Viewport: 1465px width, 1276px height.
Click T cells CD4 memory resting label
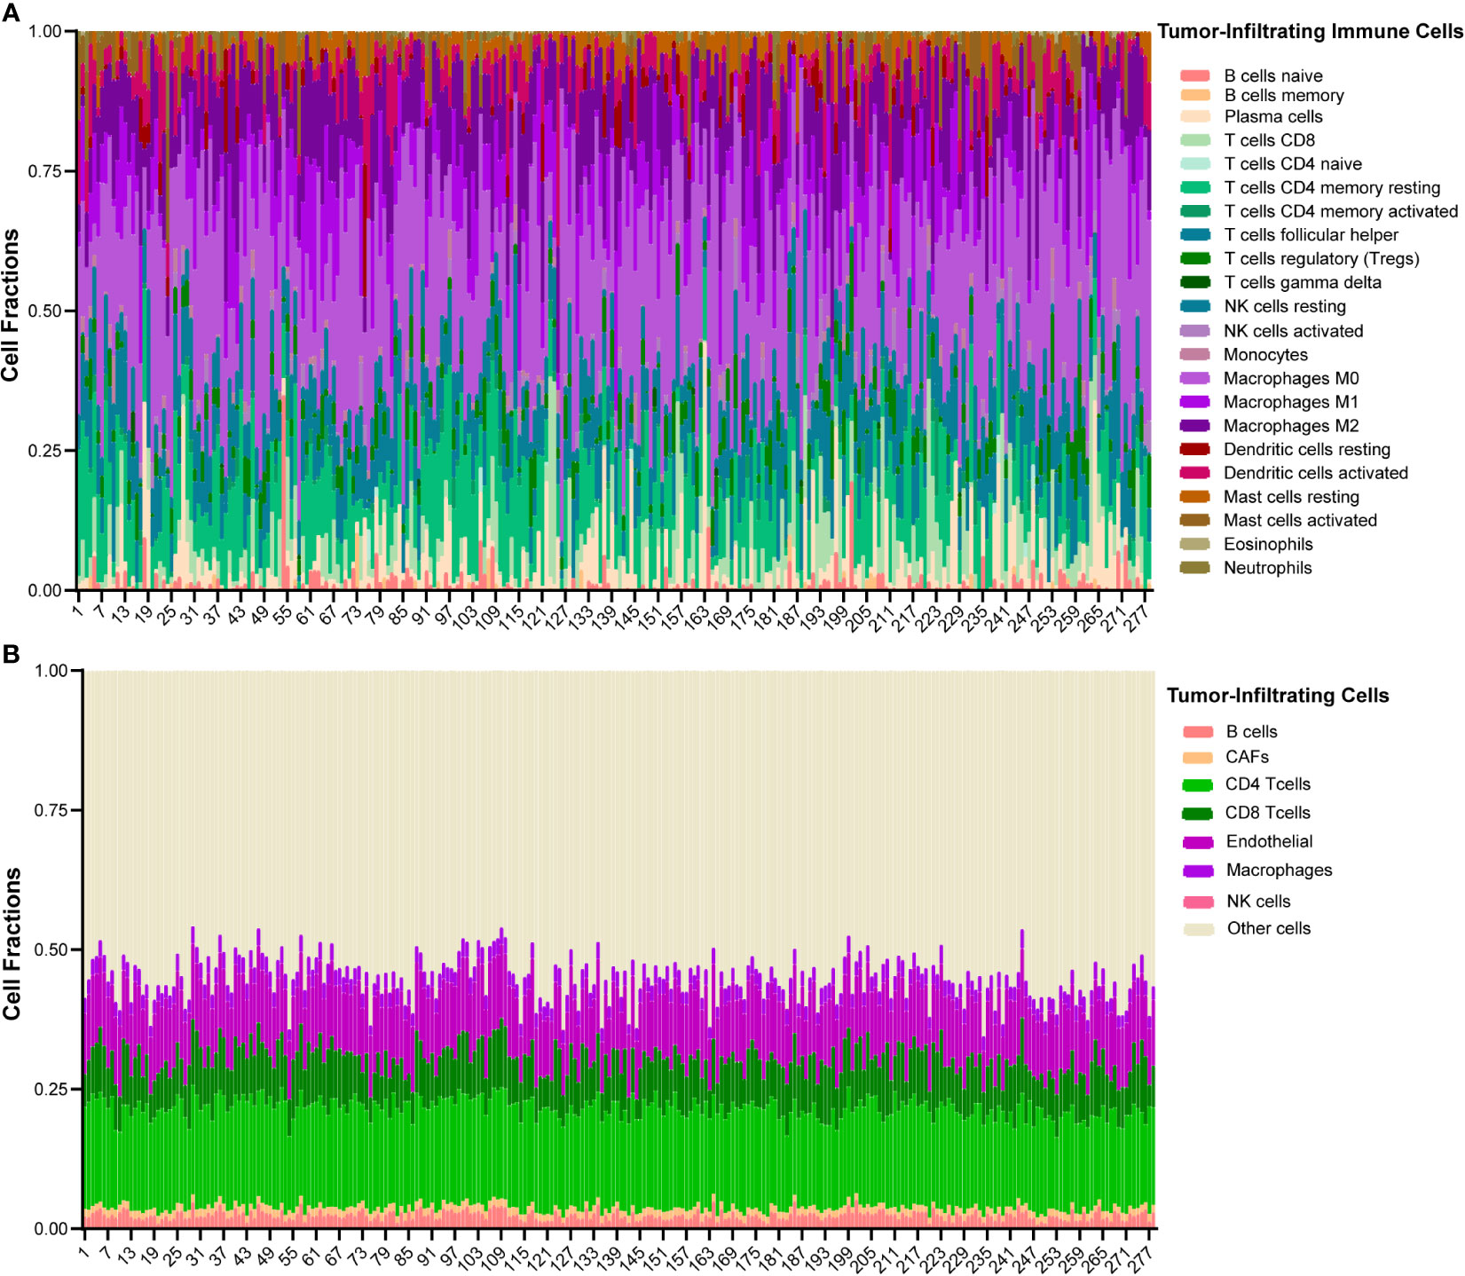1332,187
